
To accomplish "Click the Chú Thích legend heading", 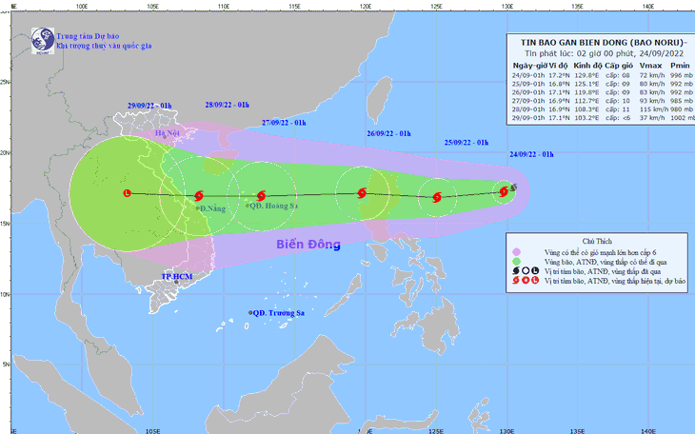I will point(597,242).
